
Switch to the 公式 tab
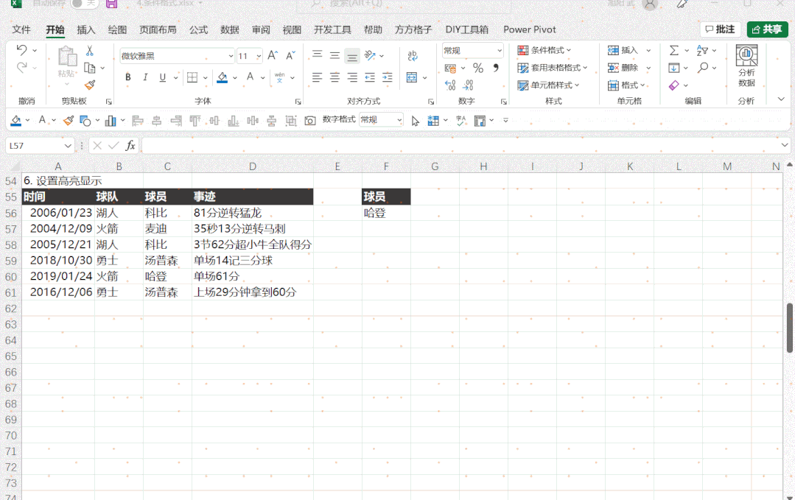click(x=198, y=29)
